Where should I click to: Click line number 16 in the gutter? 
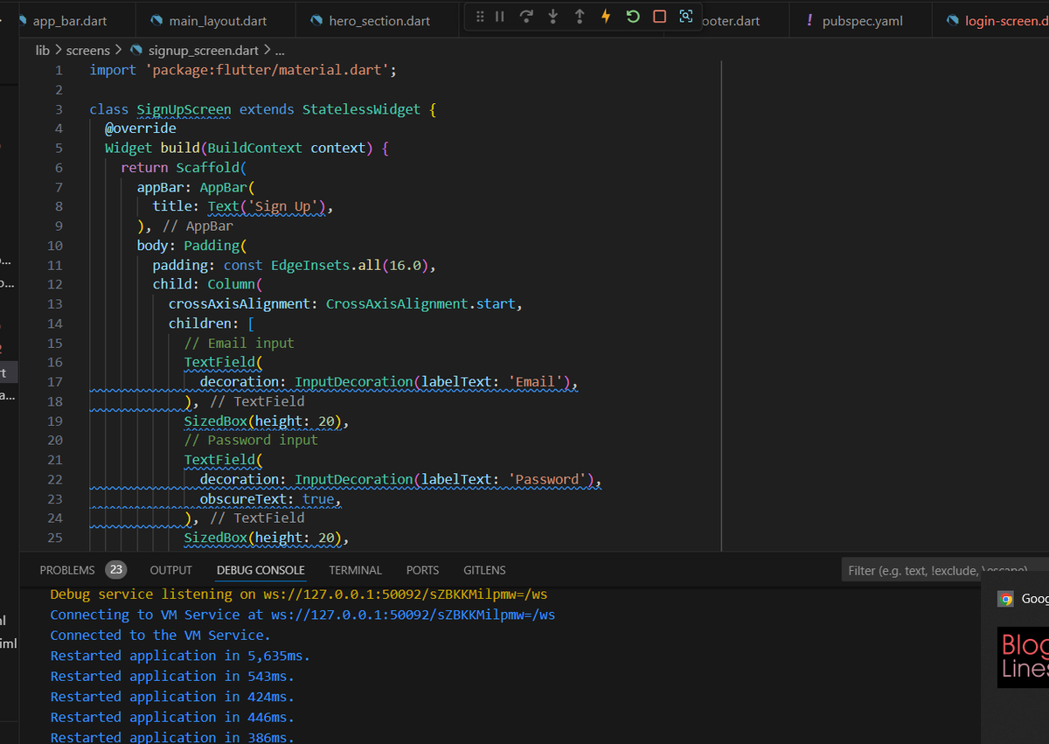coord(54,362)
